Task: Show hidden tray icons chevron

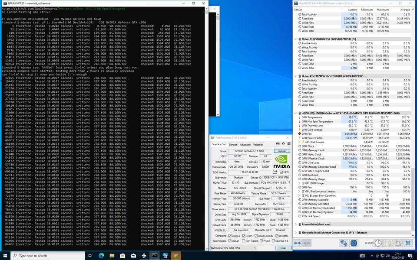Action: click(372, 256)
